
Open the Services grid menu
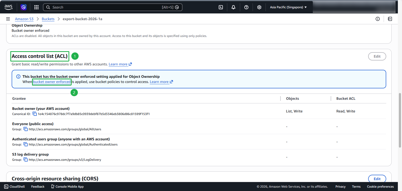(x=36, y=7)
